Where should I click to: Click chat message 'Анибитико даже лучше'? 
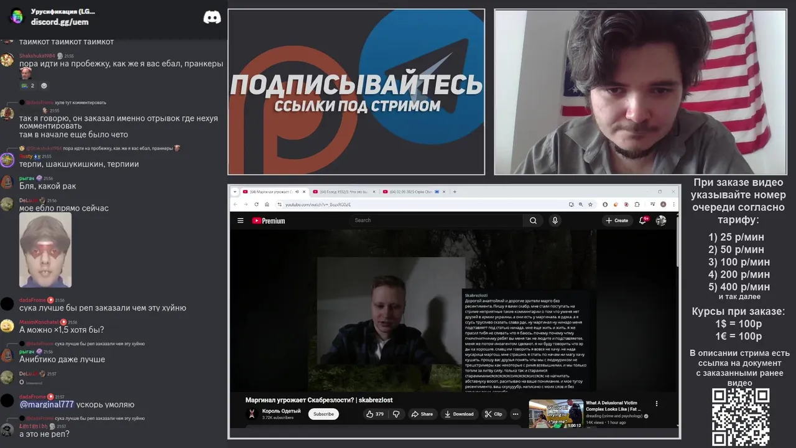point(62,359)
